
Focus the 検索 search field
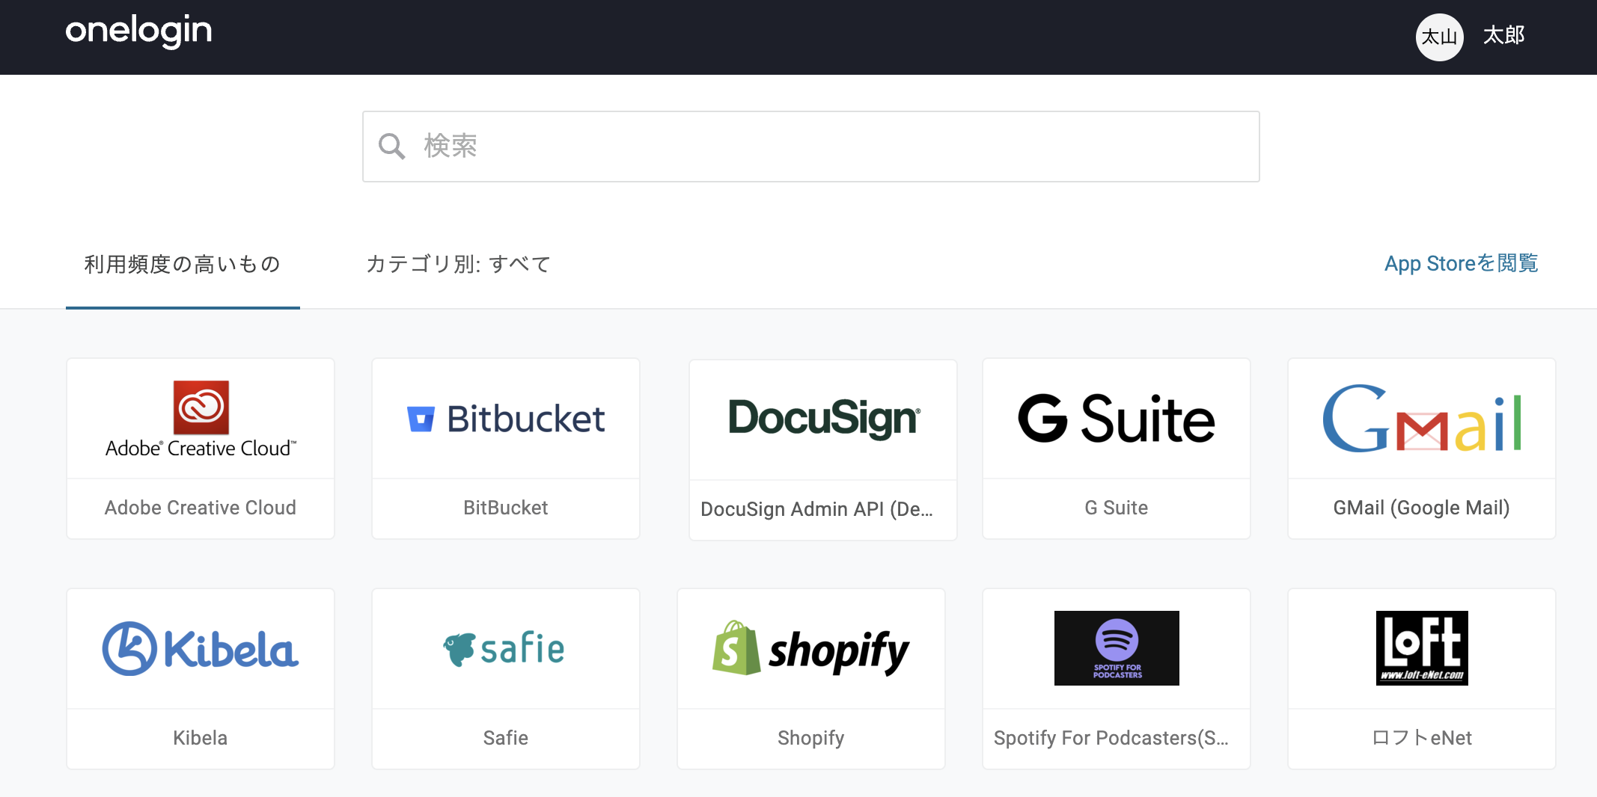tap(811, 147)
